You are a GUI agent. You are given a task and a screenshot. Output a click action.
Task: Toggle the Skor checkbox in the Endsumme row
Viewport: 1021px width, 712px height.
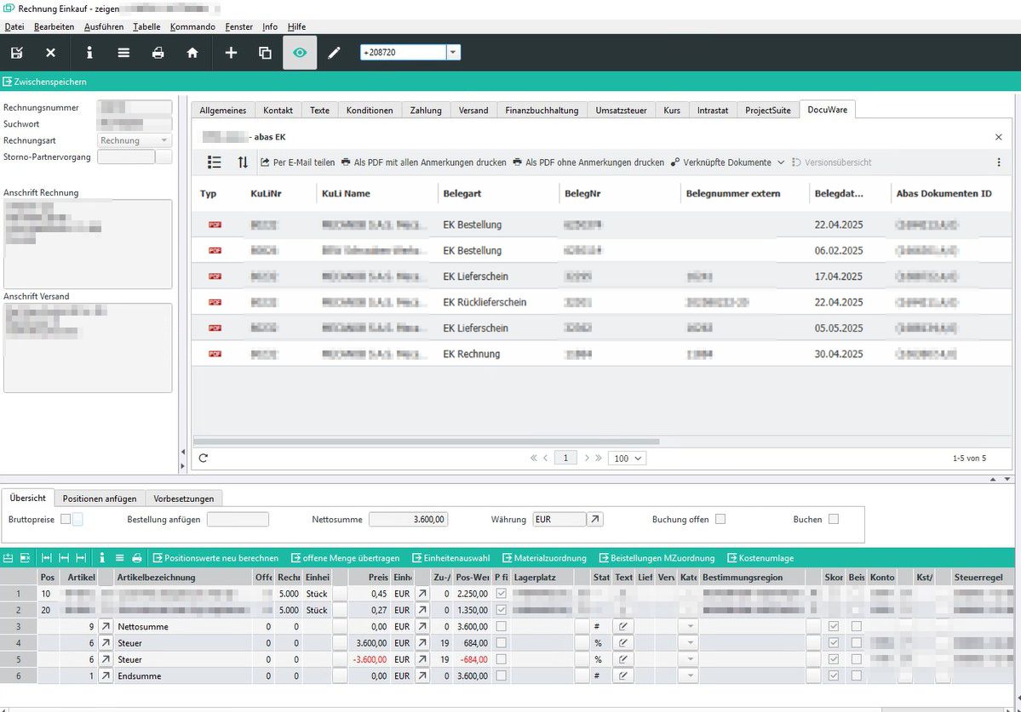[833, 675]
